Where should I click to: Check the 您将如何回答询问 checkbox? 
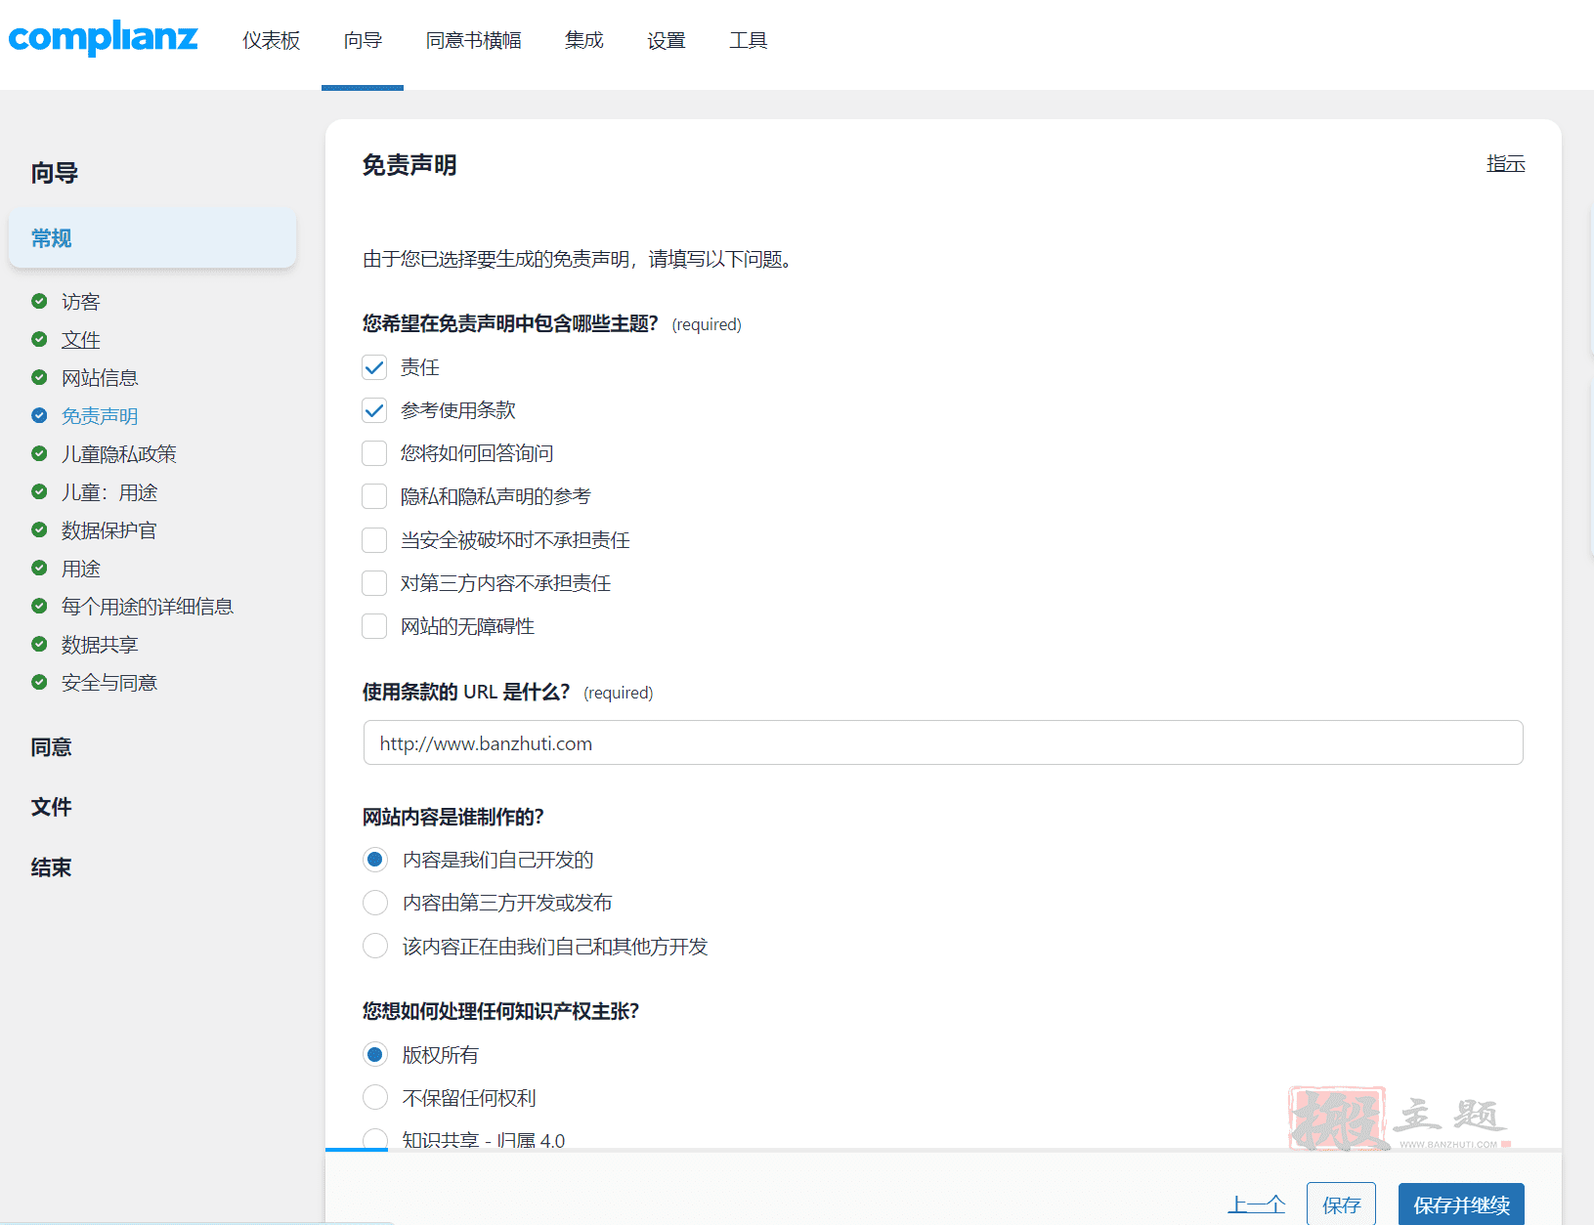click(x=374, y=453)
